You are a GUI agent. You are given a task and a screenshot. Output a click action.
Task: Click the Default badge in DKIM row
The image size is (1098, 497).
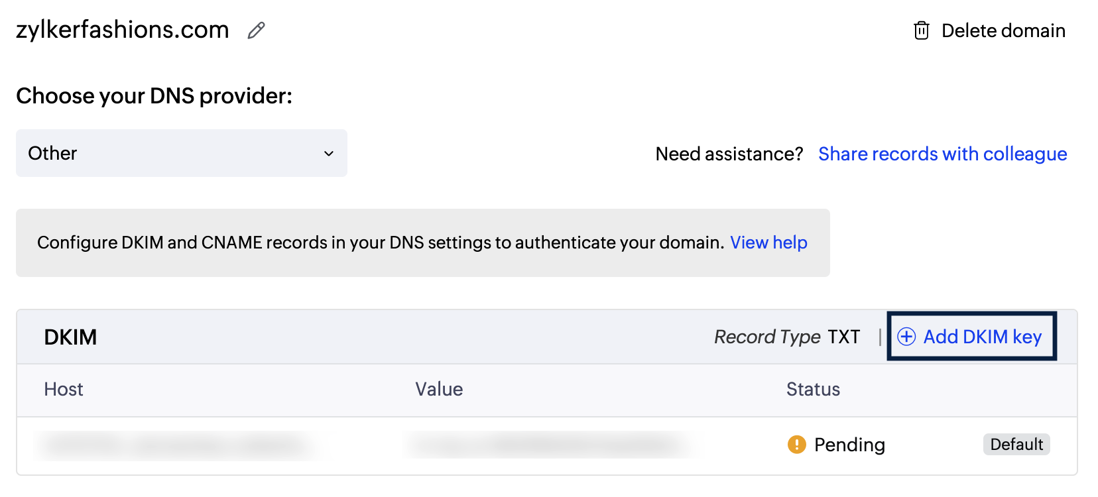pos(1016,445)
